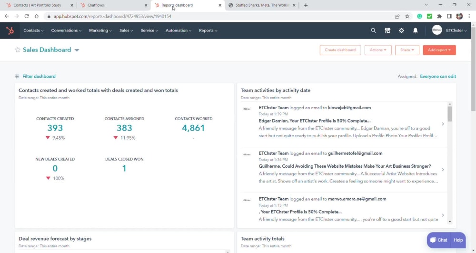
Task: Expand the Sales navigation menu
Action: 126,30
